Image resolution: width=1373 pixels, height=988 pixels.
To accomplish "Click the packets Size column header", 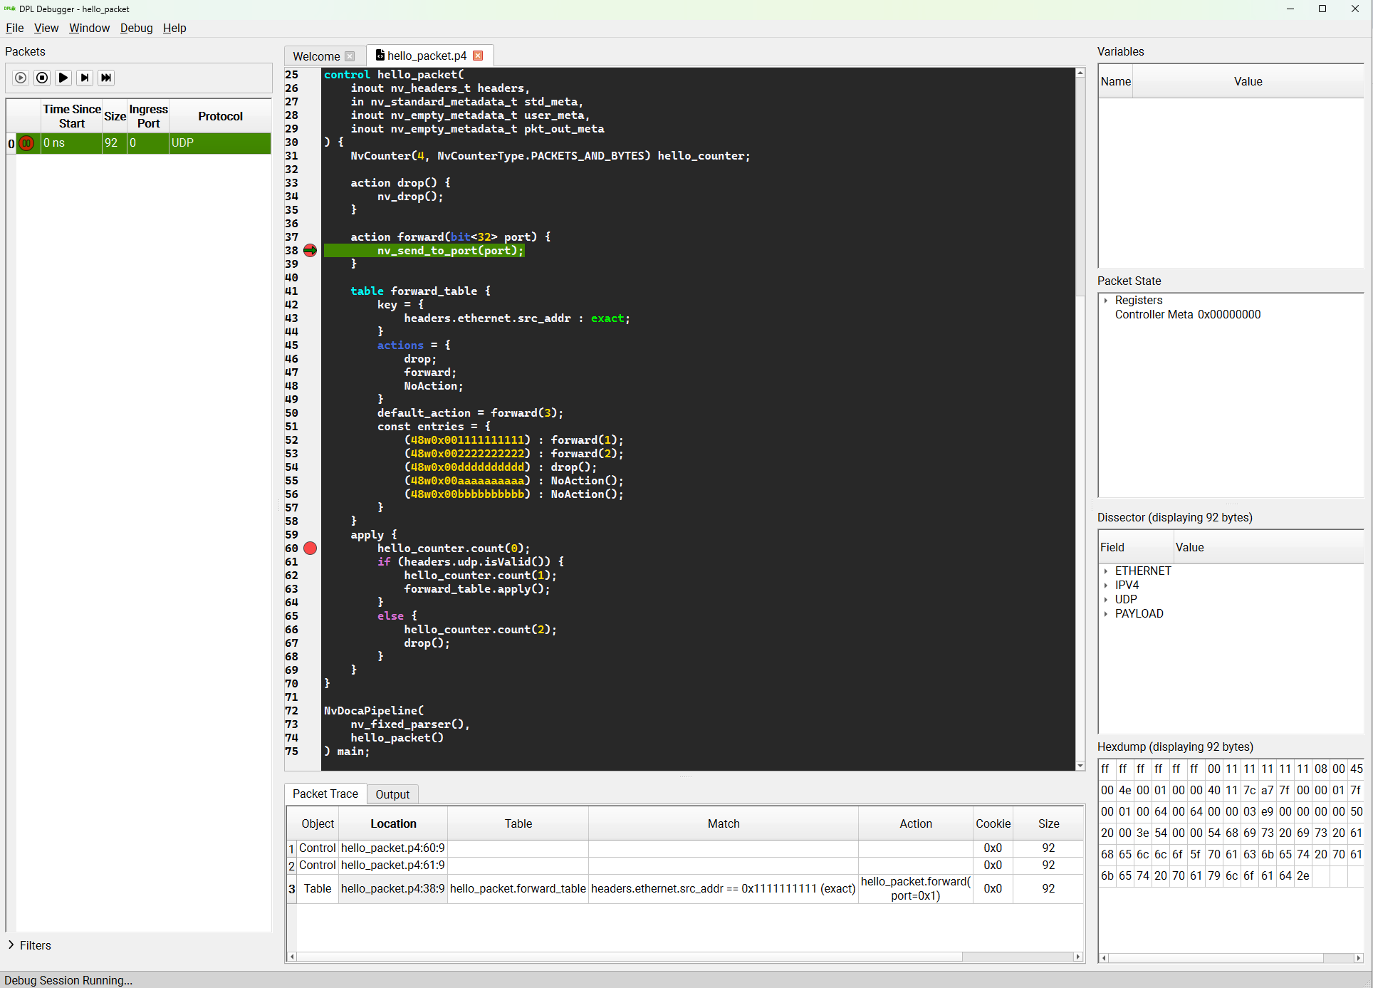I will coord(115,116).
